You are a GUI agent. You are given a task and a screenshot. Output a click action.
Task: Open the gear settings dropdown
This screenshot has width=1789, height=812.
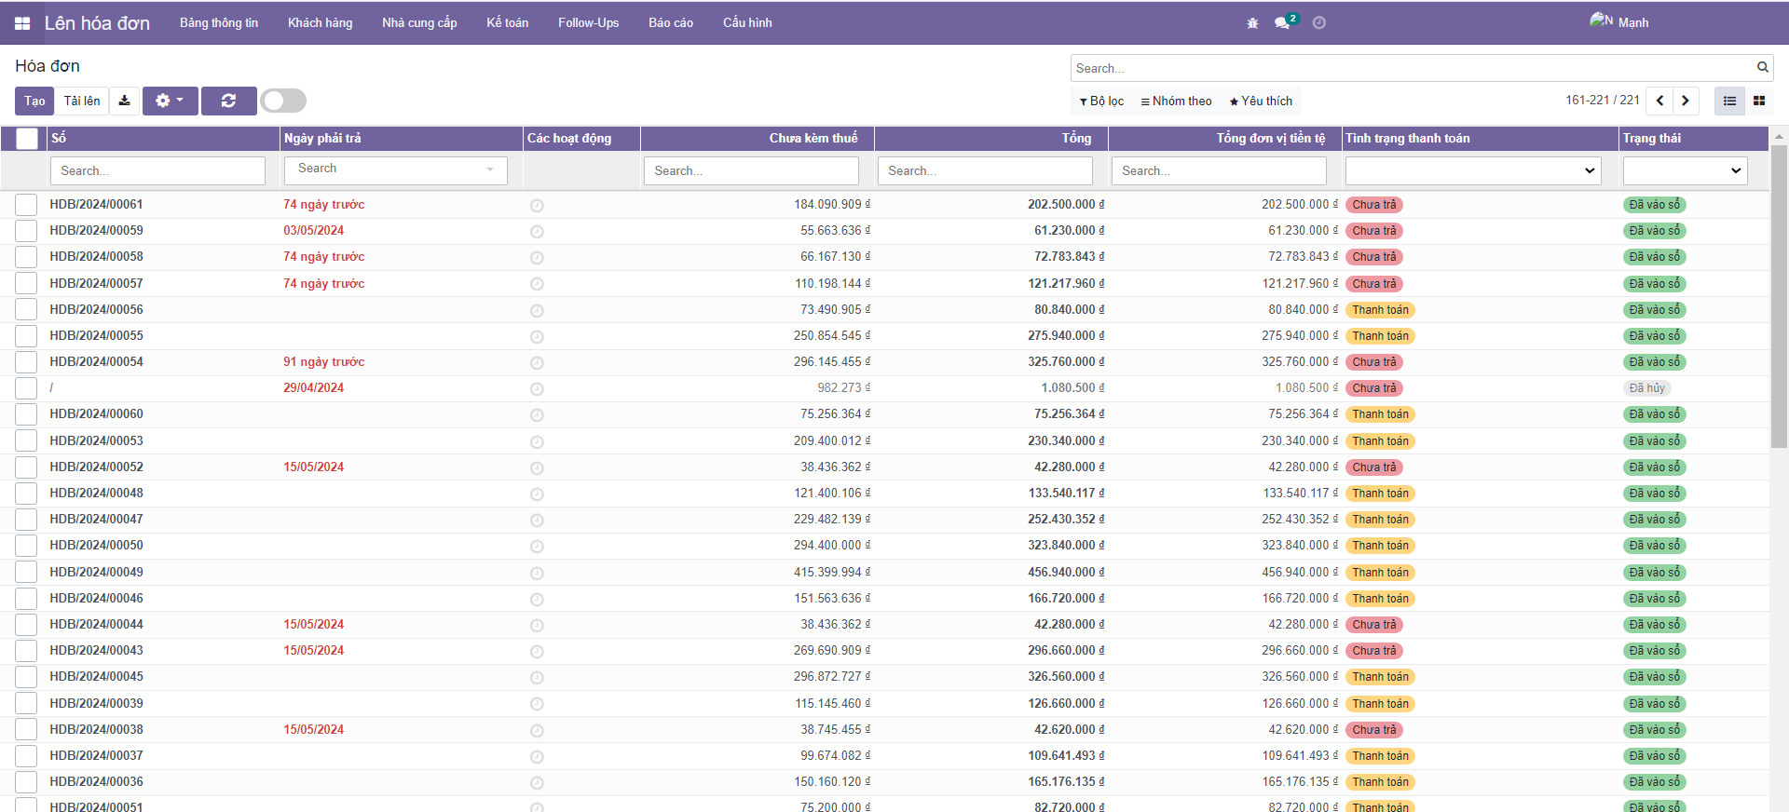(170, 101)
